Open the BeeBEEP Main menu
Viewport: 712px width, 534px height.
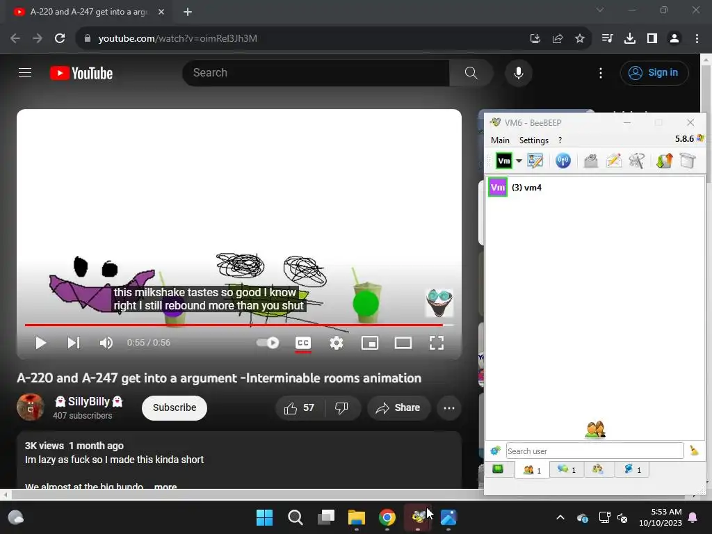point(500,140)
